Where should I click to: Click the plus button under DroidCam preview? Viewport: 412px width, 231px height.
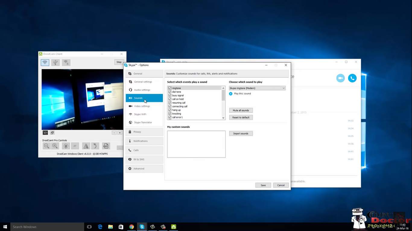coord(120,133)
